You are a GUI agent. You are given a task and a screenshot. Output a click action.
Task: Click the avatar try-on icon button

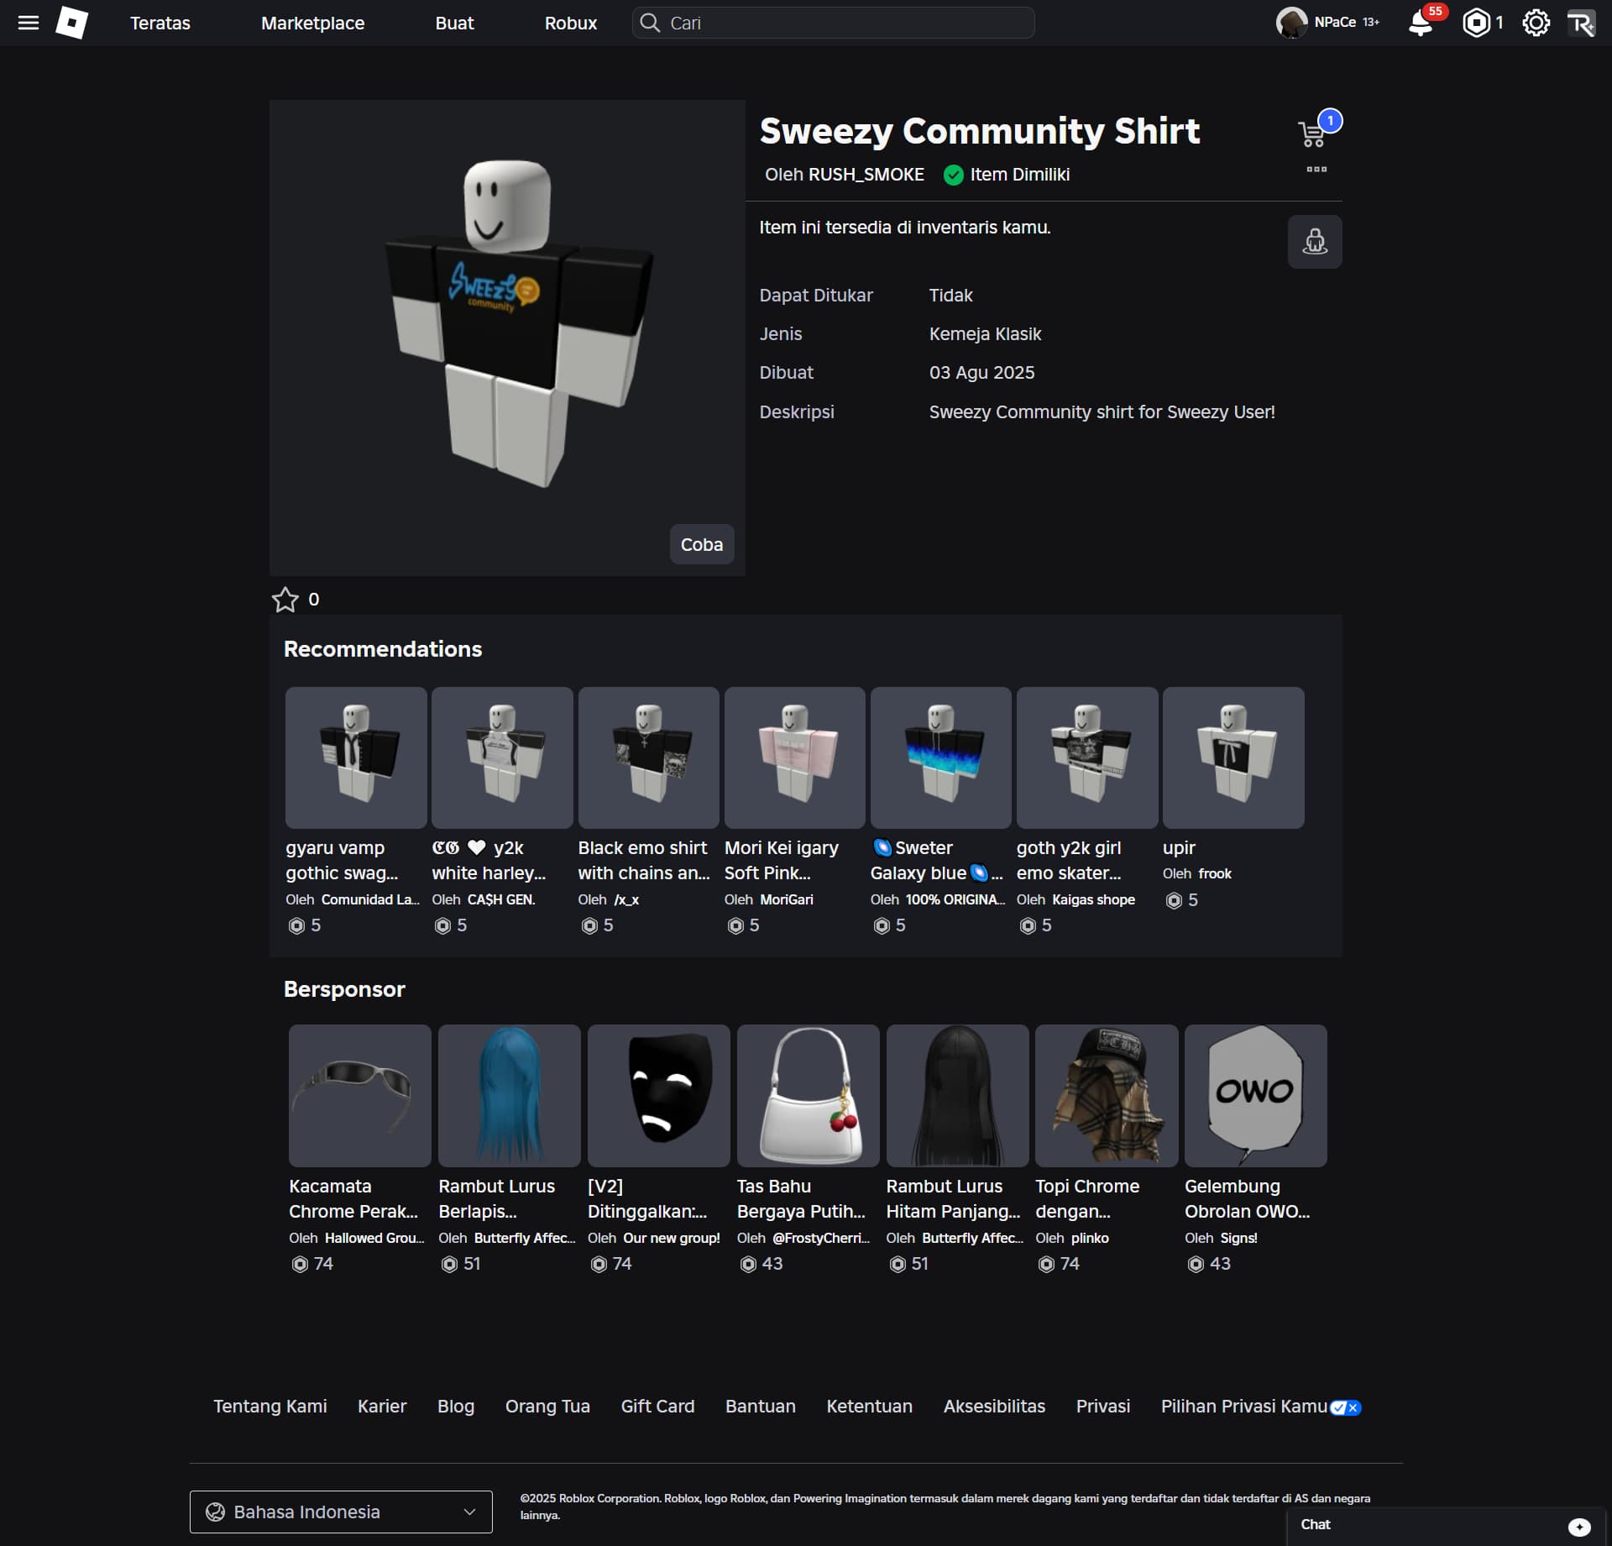[1315, 242]
